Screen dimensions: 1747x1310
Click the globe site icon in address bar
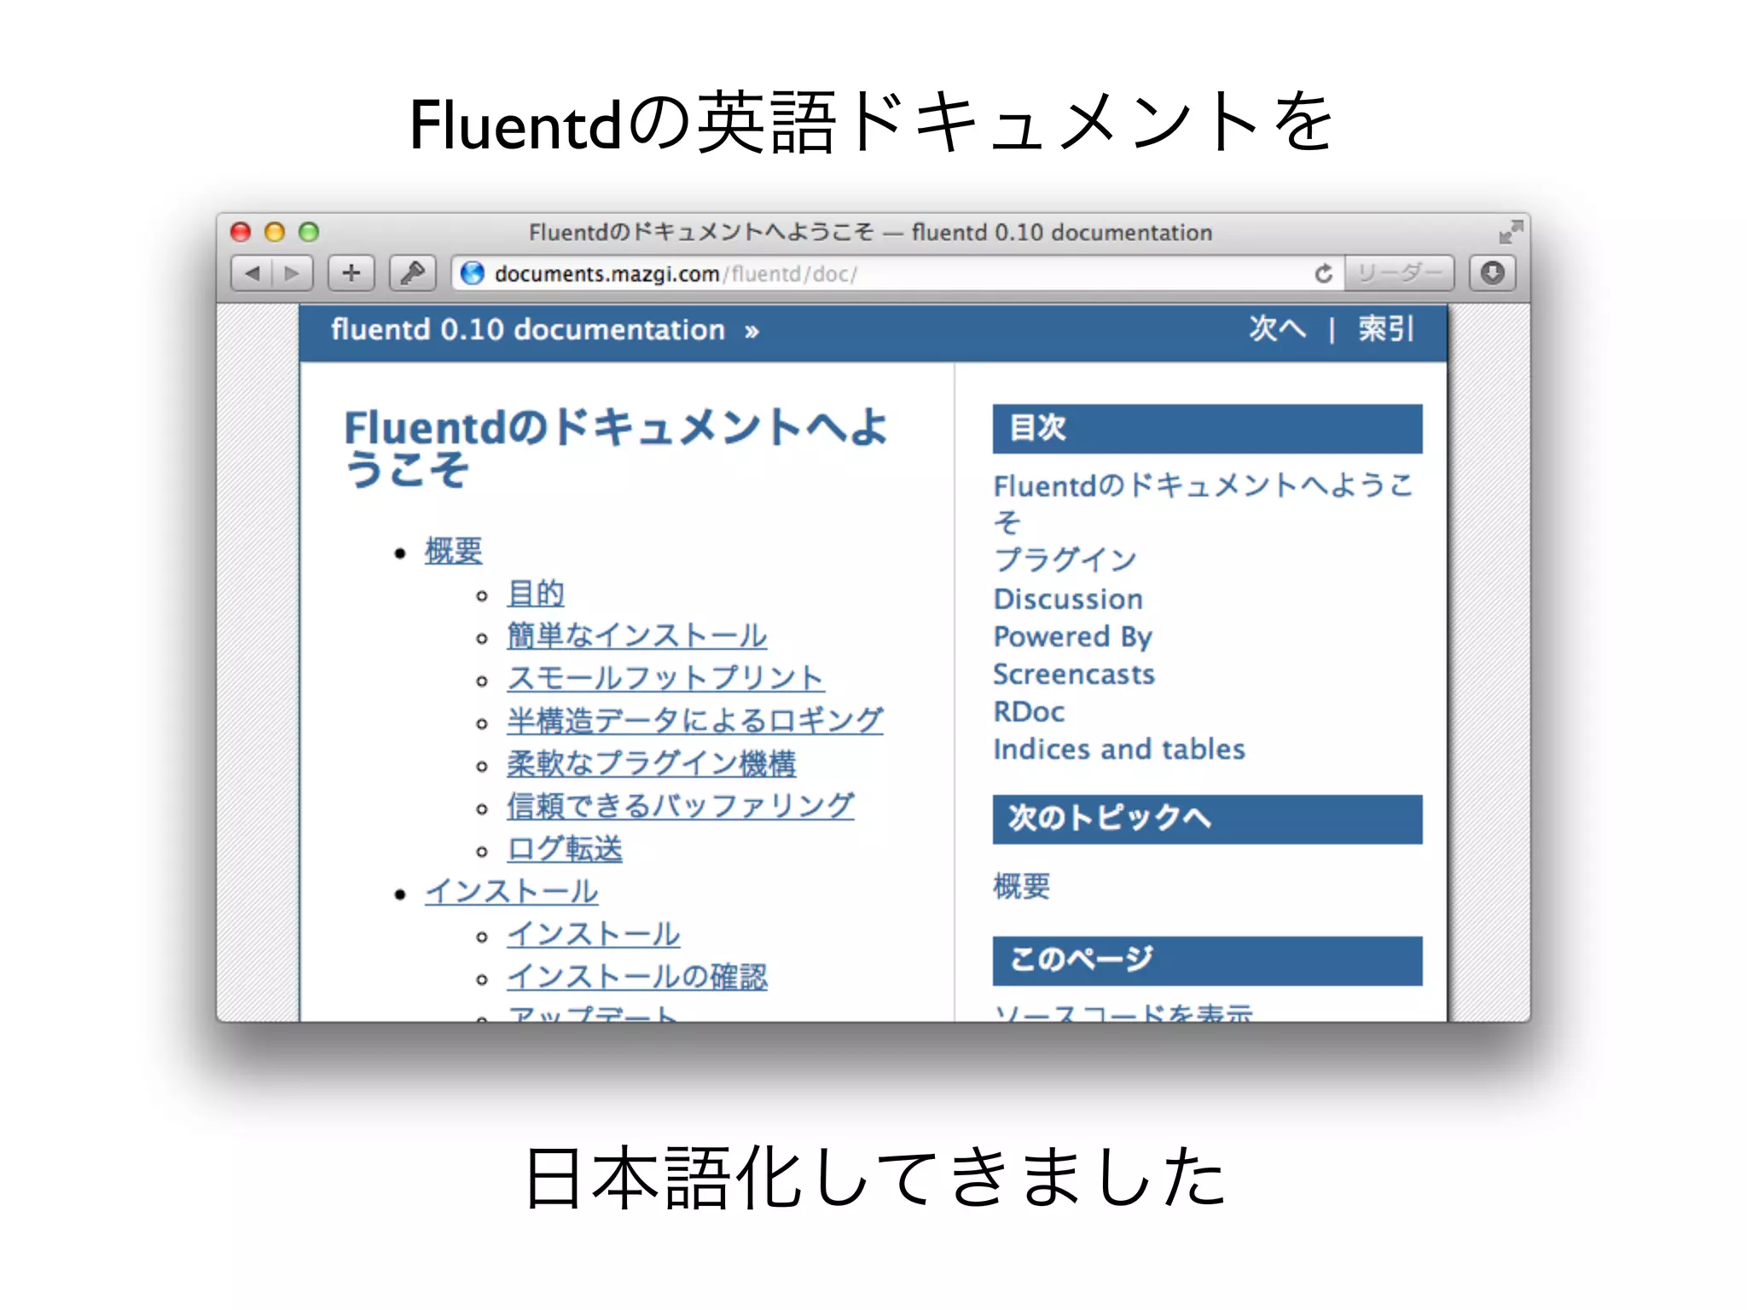point(472,274)
